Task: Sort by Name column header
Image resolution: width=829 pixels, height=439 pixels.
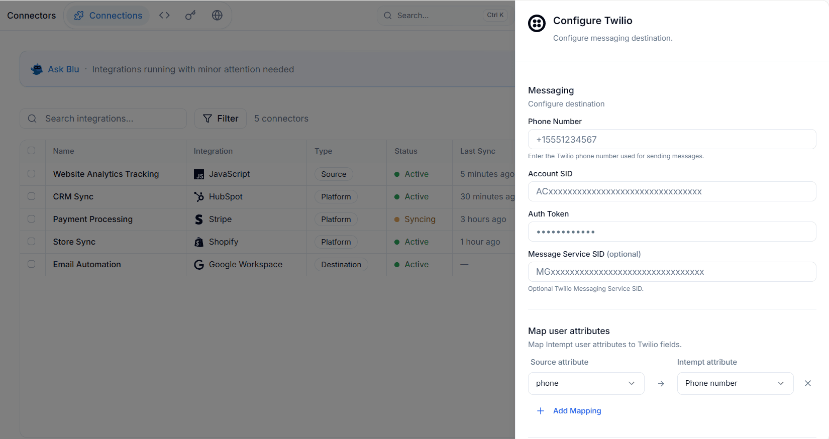Action: pos(64,151)
